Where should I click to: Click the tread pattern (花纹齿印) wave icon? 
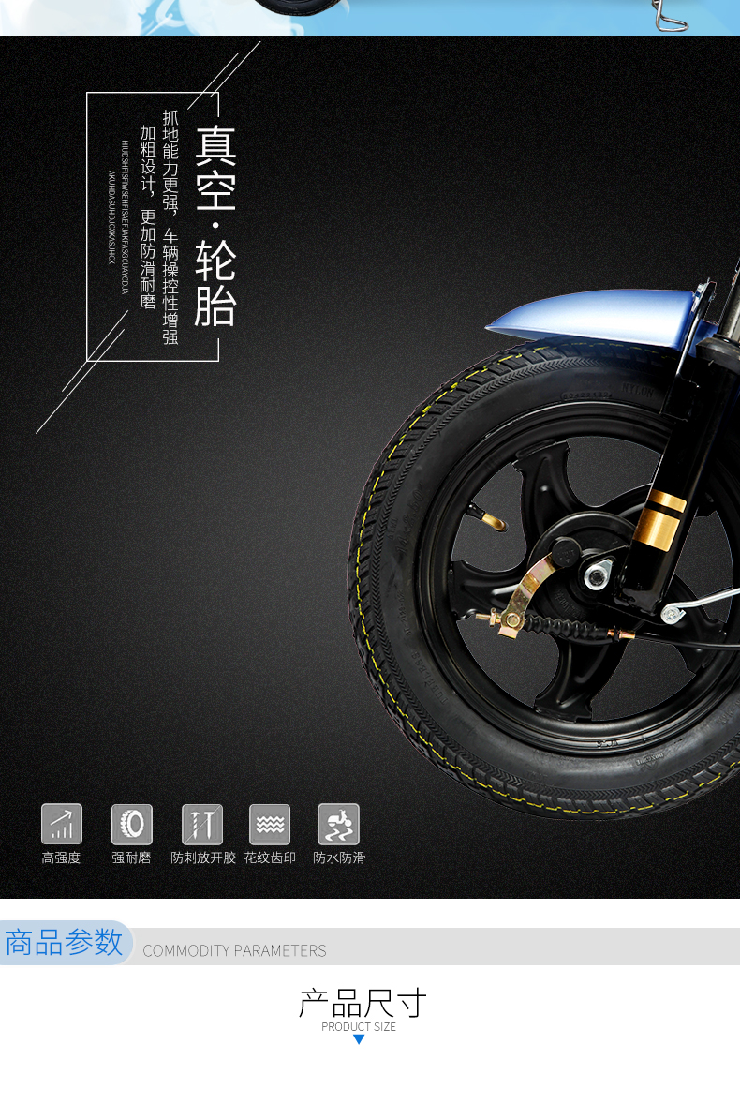[270, 825]
